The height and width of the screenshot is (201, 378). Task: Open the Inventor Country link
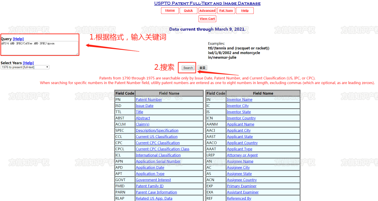(241, 118)
